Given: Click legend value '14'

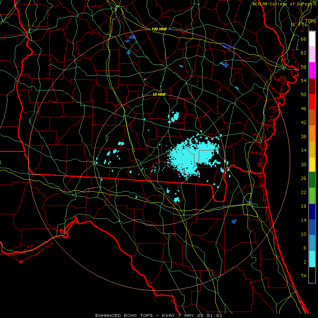Looking at the screenshot, I should [x=304, y=220].
